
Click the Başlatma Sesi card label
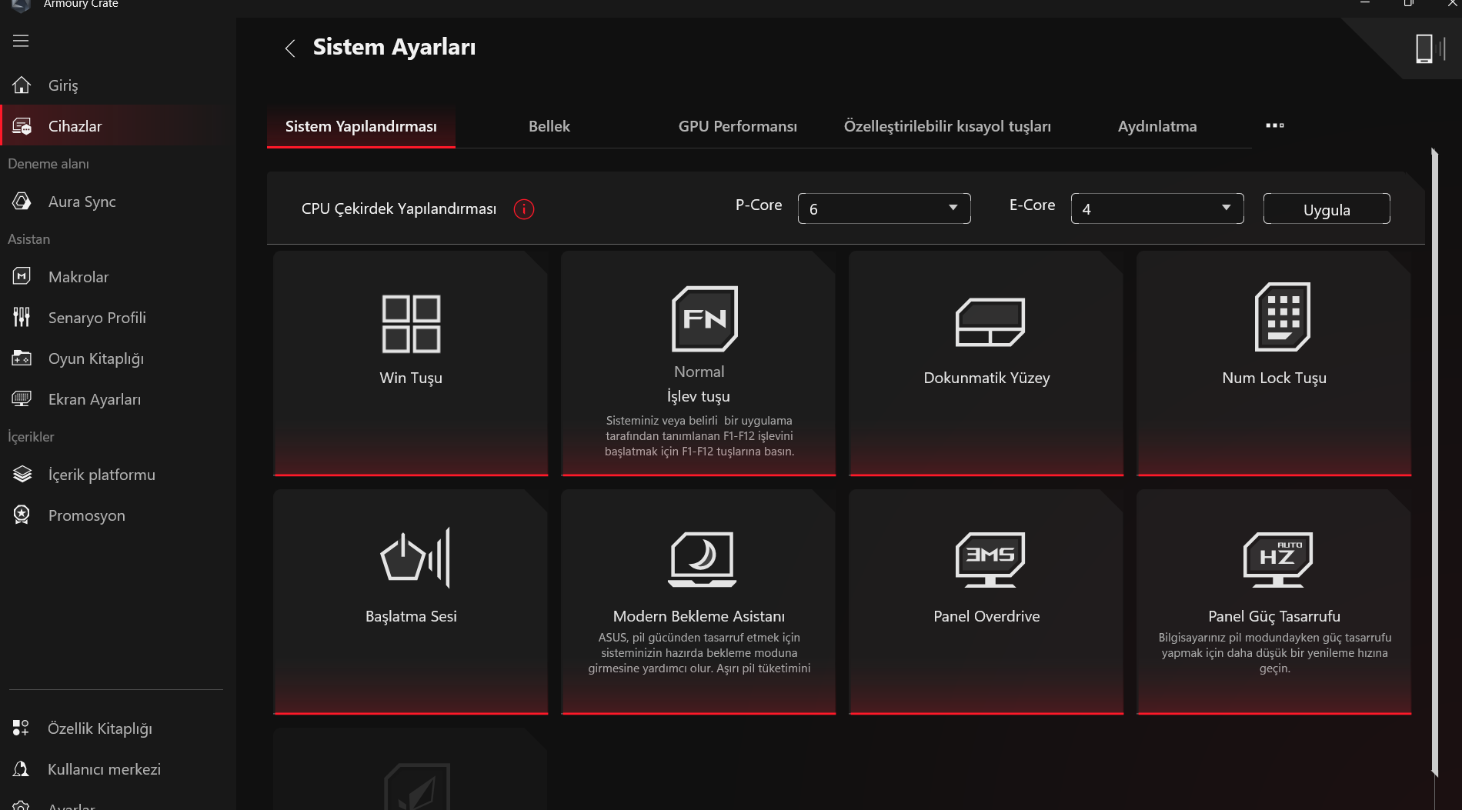[x=411, y=616]
